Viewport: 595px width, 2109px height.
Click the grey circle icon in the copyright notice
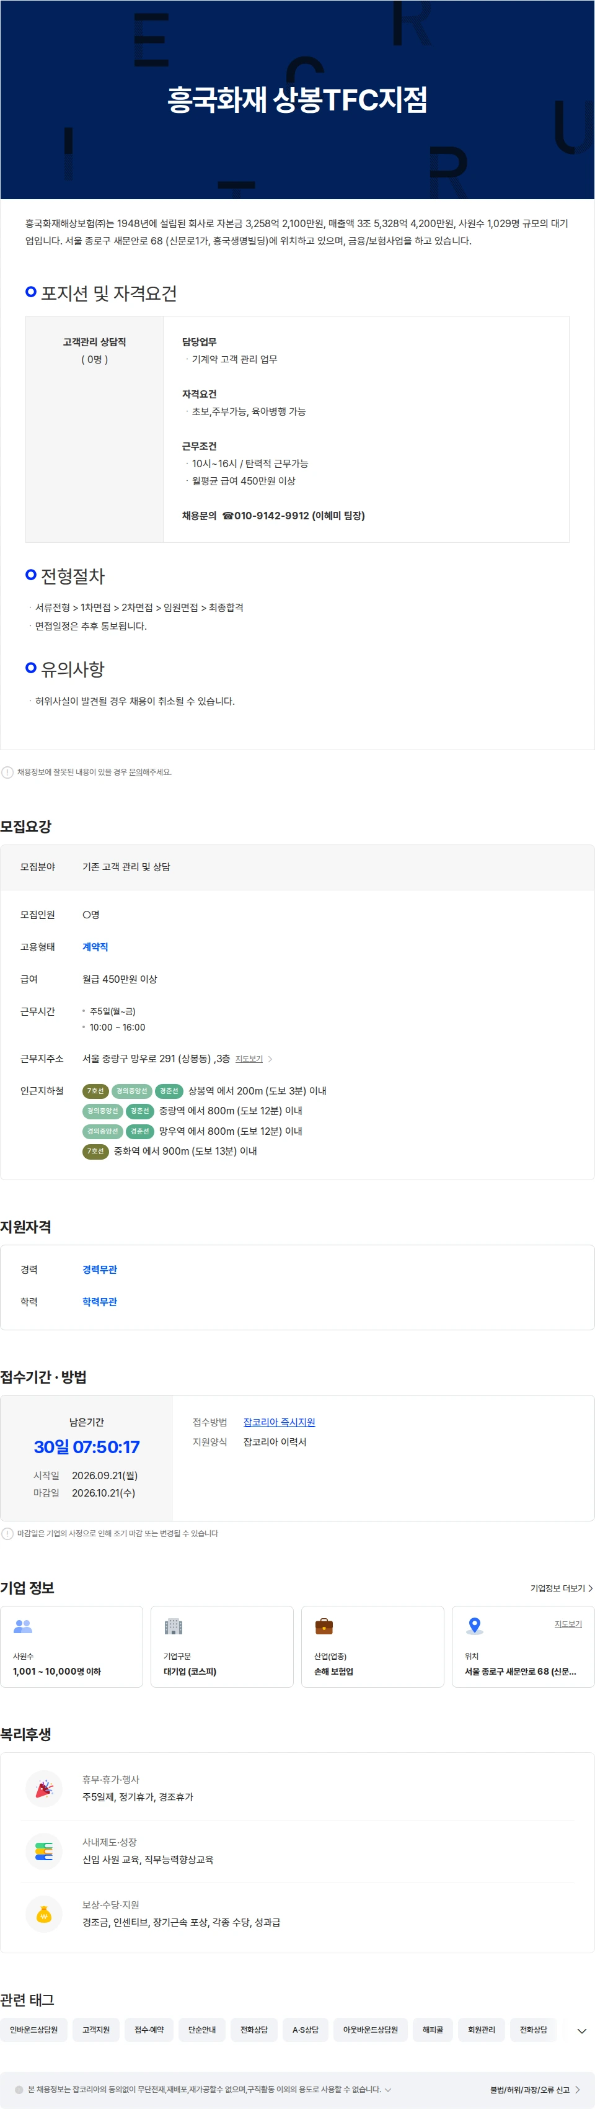[x=19, y=2089]
